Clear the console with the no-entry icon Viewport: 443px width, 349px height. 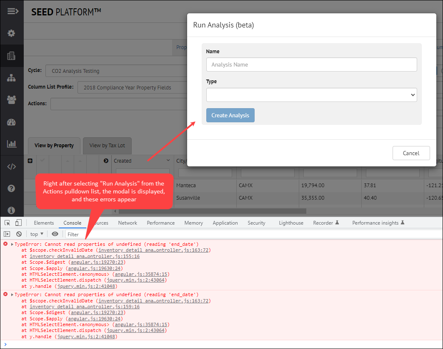tap(19, 234)
